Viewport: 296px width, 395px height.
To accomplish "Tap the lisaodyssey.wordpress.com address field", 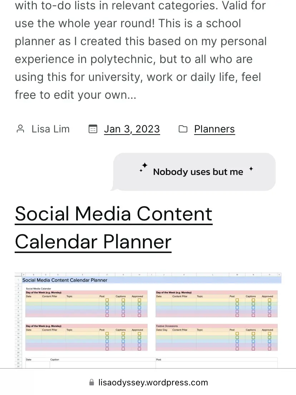I will point(153,382).
